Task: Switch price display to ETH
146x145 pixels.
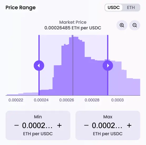Action: pyautogui.click(x=131, y=8)
